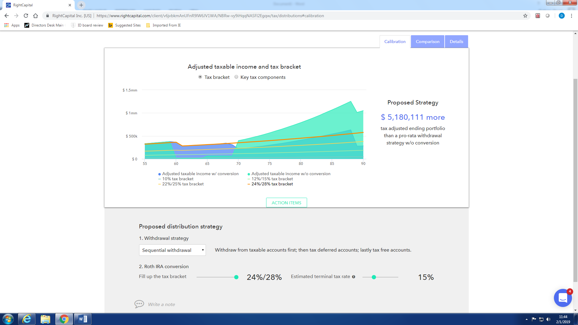Switch to the Calibration tab

pyautogui.click(x=395, y=42)
